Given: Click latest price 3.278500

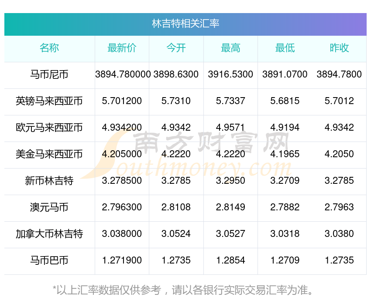Looking at the screenshot, I should 122,181.
